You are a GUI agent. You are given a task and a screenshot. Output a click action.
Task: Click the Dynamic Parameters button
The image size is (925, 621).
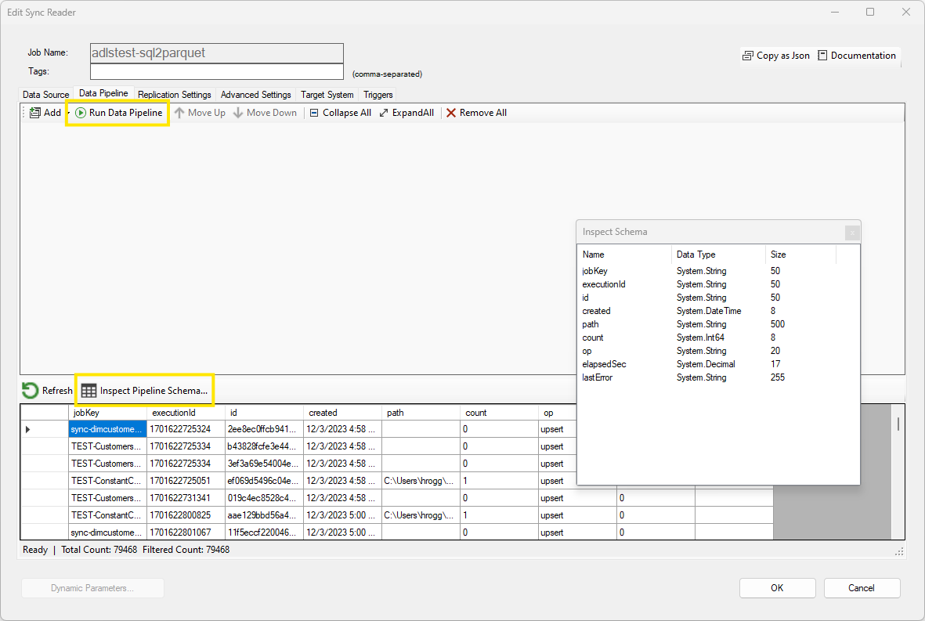pyautogui.click(x=92, y=588)
